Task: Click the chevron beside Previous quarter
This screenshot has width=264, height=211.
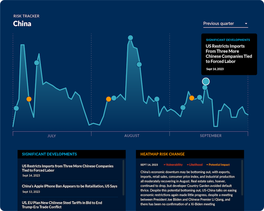Action: tap(247, 24)
